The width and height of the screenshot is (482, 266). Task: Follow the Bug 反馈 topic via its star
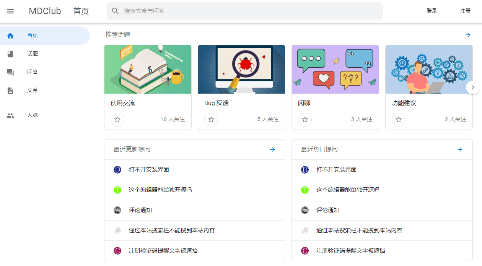coord(211,120)
